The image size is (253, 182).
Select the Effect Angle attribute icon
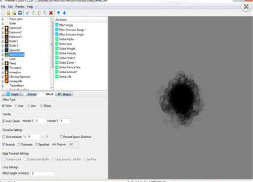[57, 24]
